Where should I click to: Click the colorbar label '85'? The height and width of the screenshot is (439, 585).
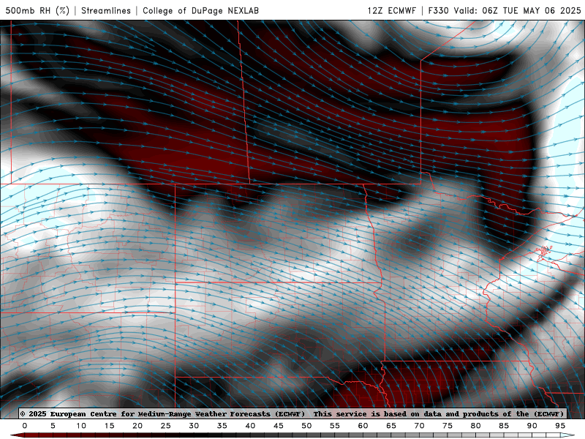504,426
